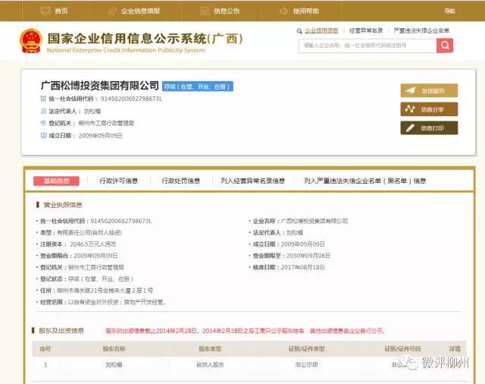Click the icon beside 统一社会信用代码 in header card

click(x=43, y=99)
